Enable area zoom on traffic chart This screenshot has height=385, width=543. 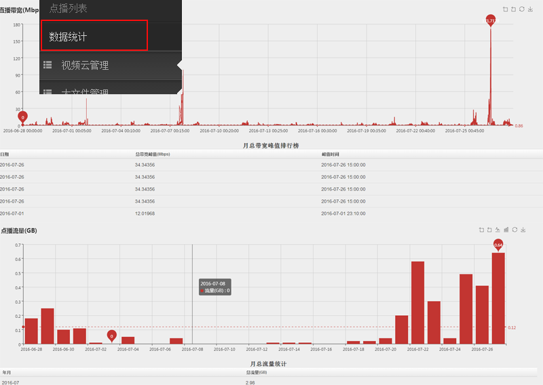tap(481, 230)
